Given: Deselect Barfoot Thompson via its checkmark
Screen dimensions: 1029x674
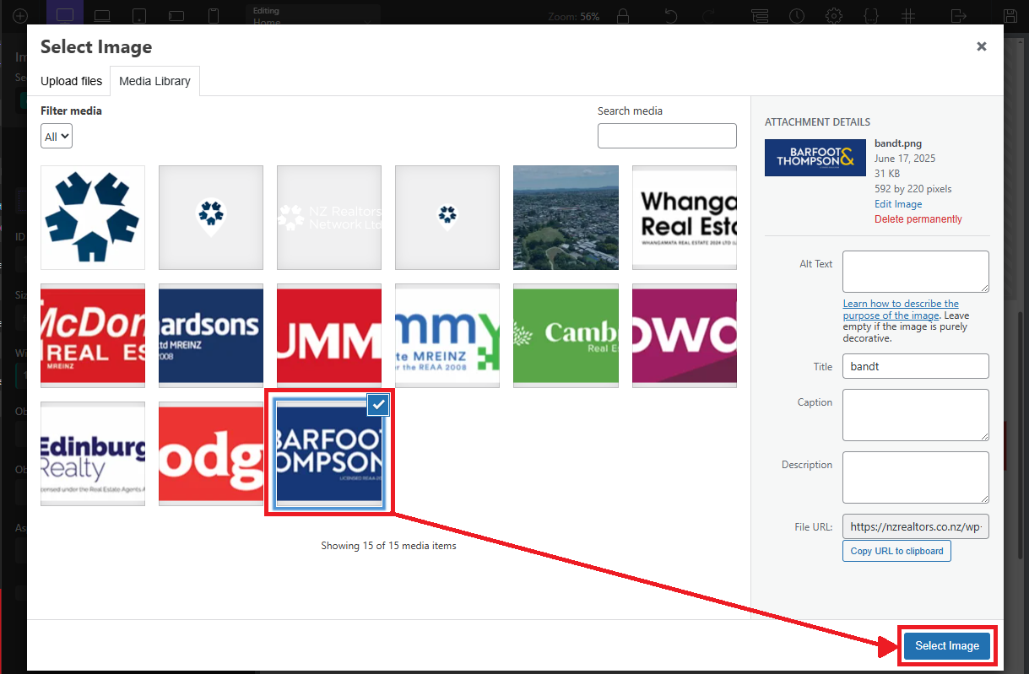Looking at the screenshot, I should click(379, 405).
